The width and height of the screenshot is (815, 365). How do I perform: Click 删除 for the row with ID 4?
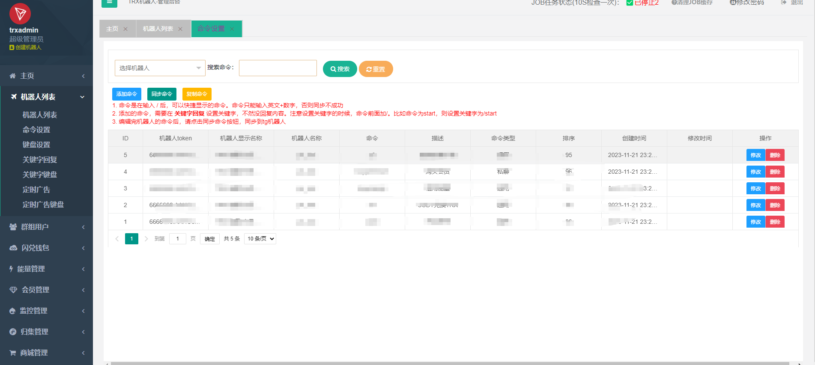click(775, 172)
